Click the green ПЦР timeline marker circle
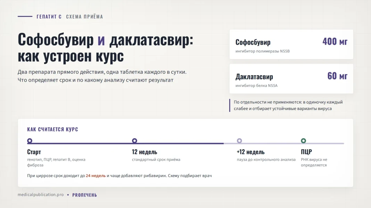 click(303, 141)
